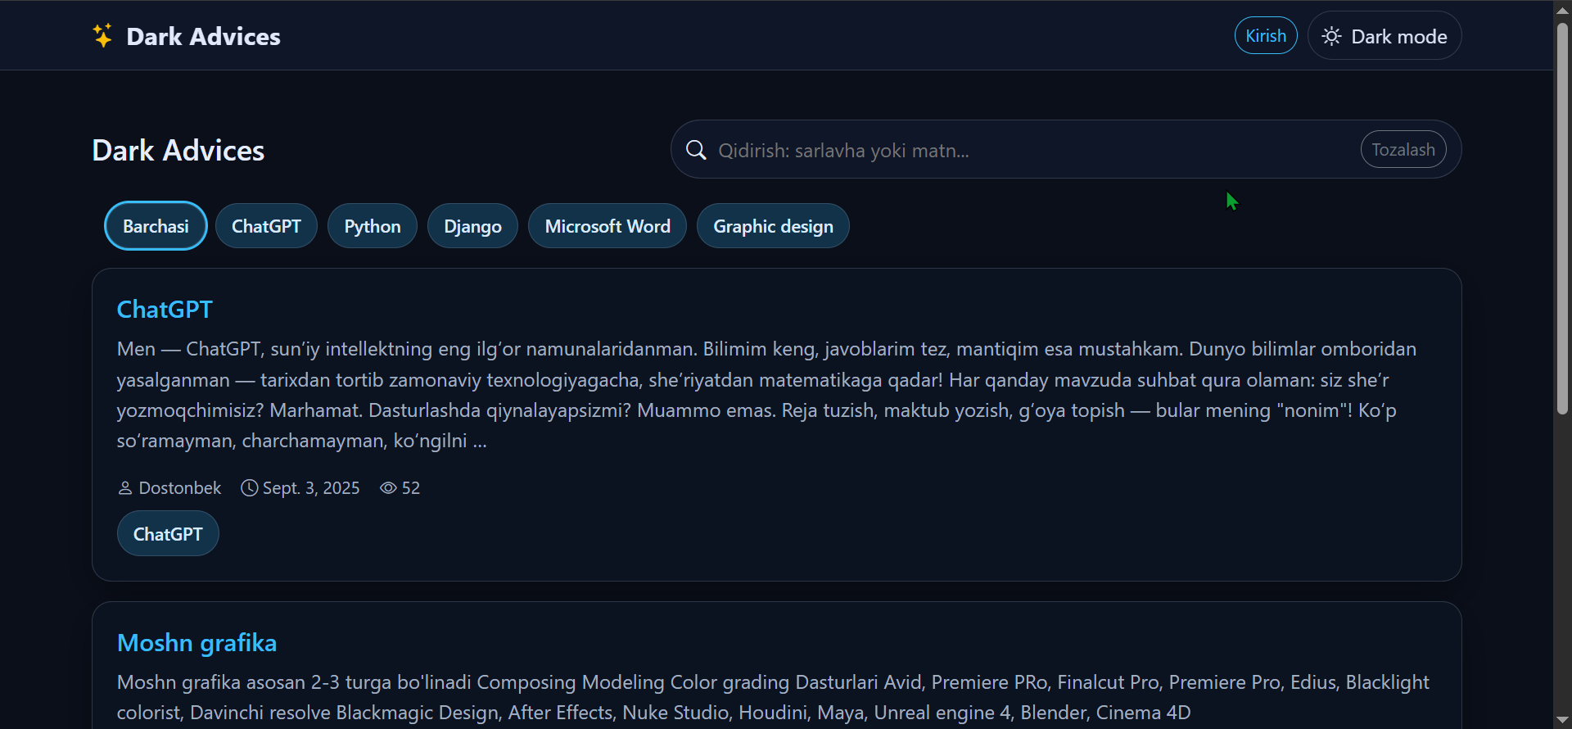Image resolution: width=1572 pixels, height=729 pixels.
Task: Click the clock icon next to Sept. 3, 2025
Action: [250, 488]
